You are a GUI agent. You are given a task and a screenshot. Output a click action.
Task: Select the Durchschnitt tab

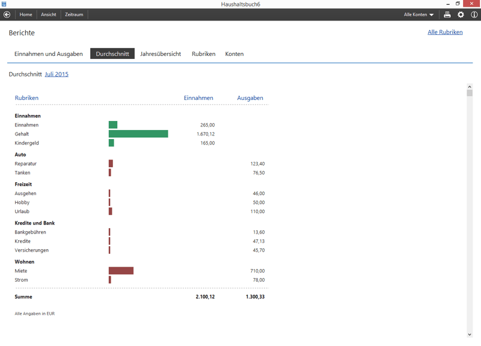(x=112, y=54)
